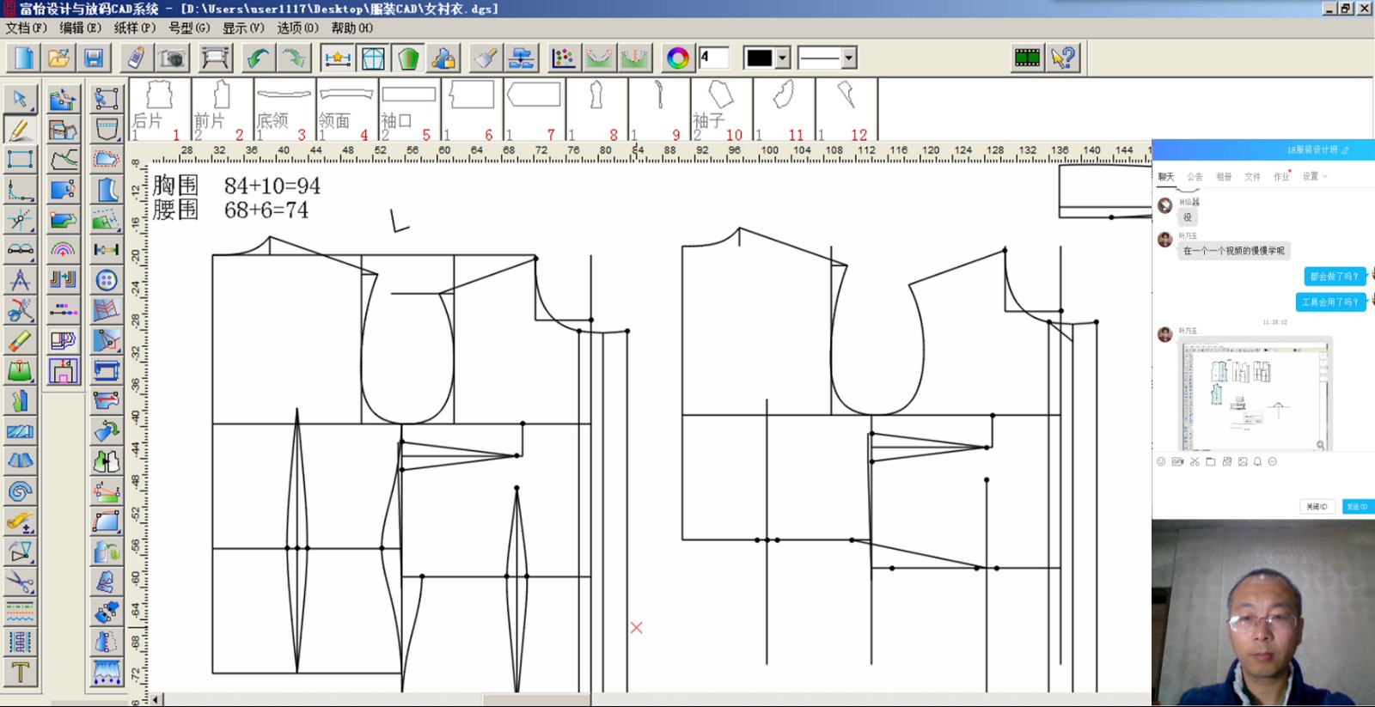
Task: Select the text T tool
Action: pyautogui.click(x=20, y=672)
